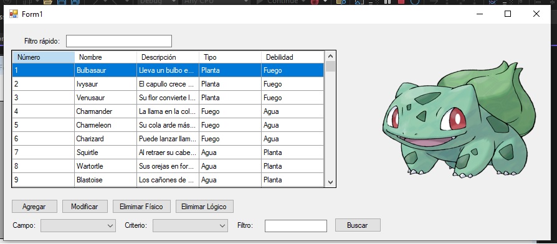
Task: Click the 'Puede lanzar llam...' description cell
Action: [168, 139]
